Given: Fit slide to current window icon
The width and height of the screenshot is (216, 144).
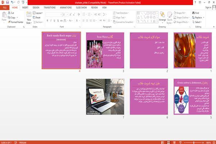Looking at the screenshot, I should 214,143.
